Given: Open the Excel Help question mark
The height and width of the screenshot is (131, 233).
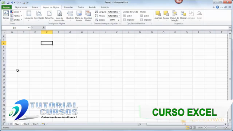Looking at the screenshot, I should tap(217, 7).
